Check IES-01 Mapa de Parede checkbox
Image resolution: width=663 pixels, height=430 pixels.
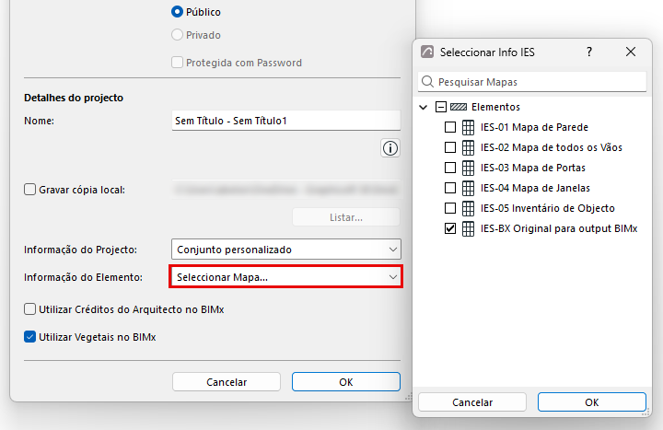pos(450,127)
